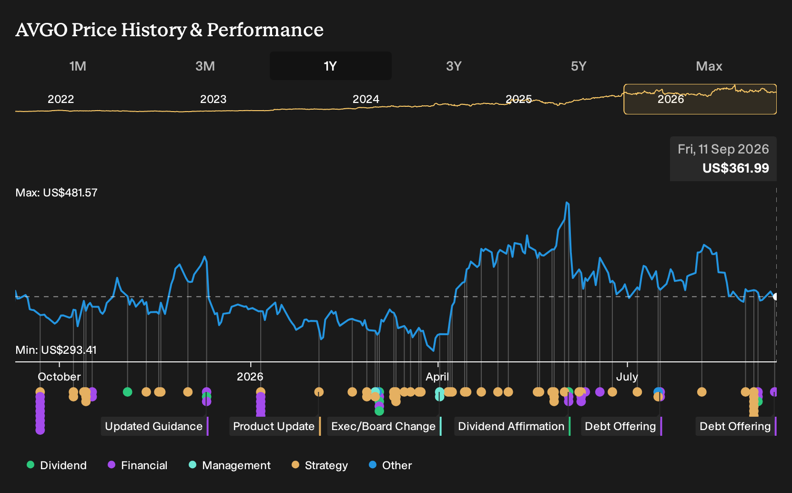Click the Fri, 11 Sep 2026 price tooltip
Screen dimensions: 792x493
point(723,159)
